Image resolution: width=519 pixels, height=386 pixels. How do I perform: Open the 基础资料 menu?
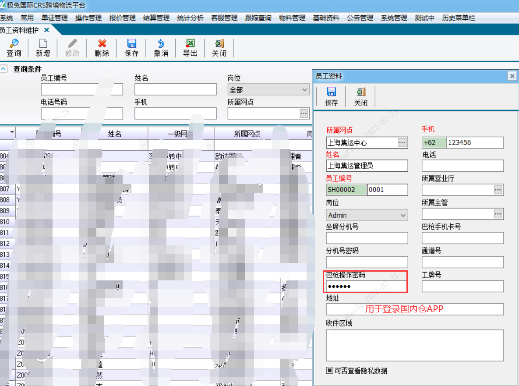pos(326,18)
